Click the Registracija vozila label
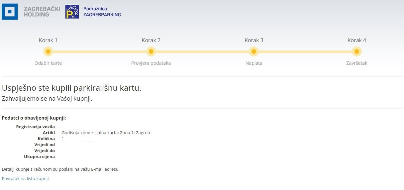This screenshot has width=404, height=190. pyautogui.click(x=35, y=127)
